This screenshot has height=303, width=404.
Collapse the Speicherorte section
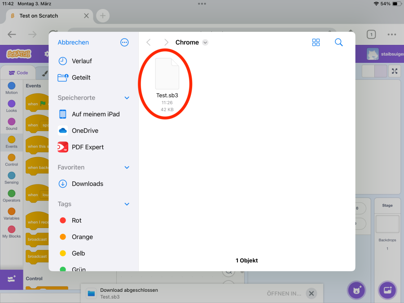coord(127,98)
